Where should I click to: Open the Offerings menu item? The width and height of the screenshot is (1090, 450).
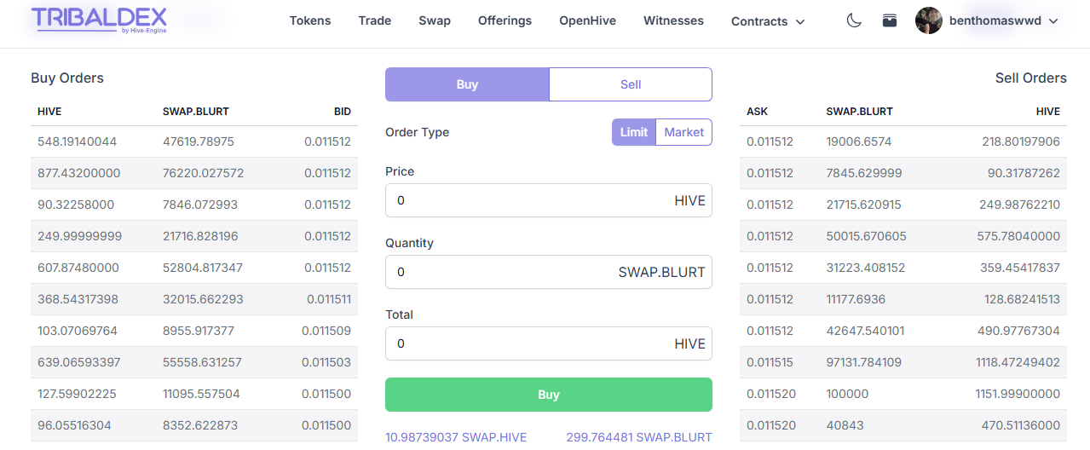click(505, 20)
